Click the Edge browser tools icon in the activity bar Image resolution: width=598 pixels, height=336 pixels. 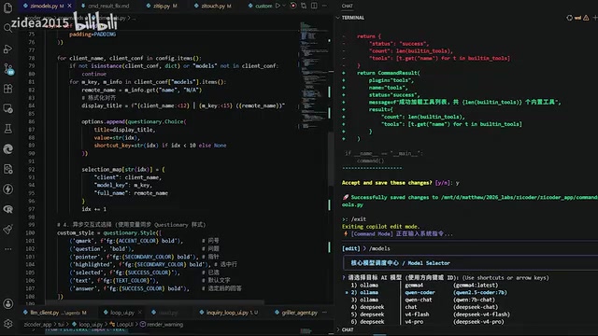[x=8, y=149]
